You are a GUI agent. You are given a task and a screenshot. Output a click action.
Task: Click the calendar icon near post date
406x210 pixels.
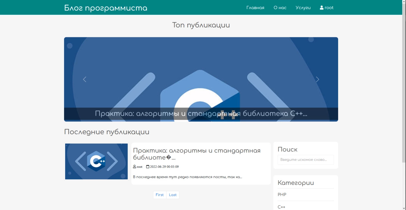pyautogui.click(x=148, y=167)
